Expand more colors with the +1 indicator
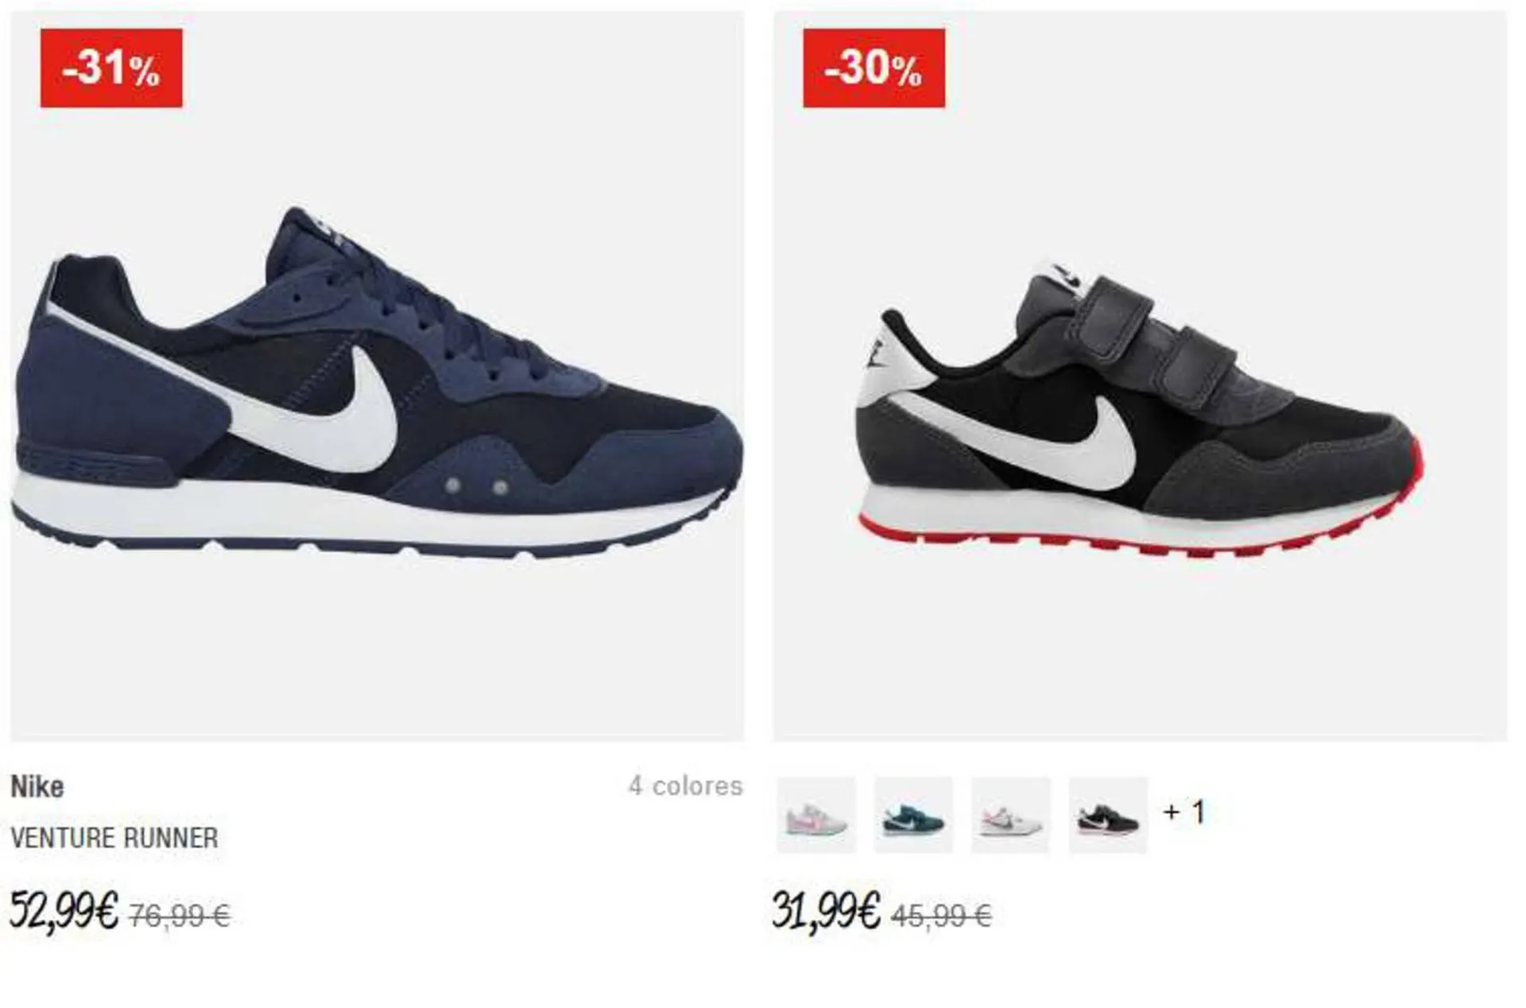Viewport: 1526px width, 1008px height. pyautogui.click(x=1184, y=812)
